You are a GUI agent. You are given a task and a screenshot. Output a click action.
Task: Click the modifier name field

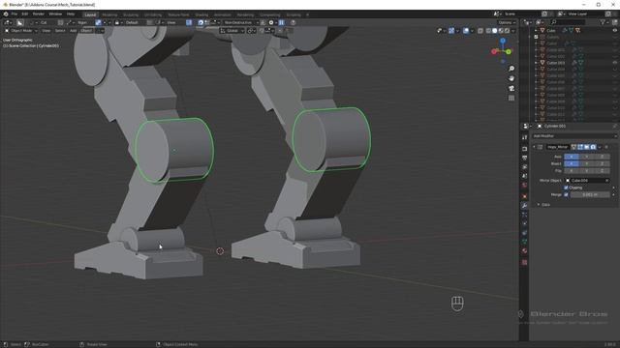[x=558, y=147]
